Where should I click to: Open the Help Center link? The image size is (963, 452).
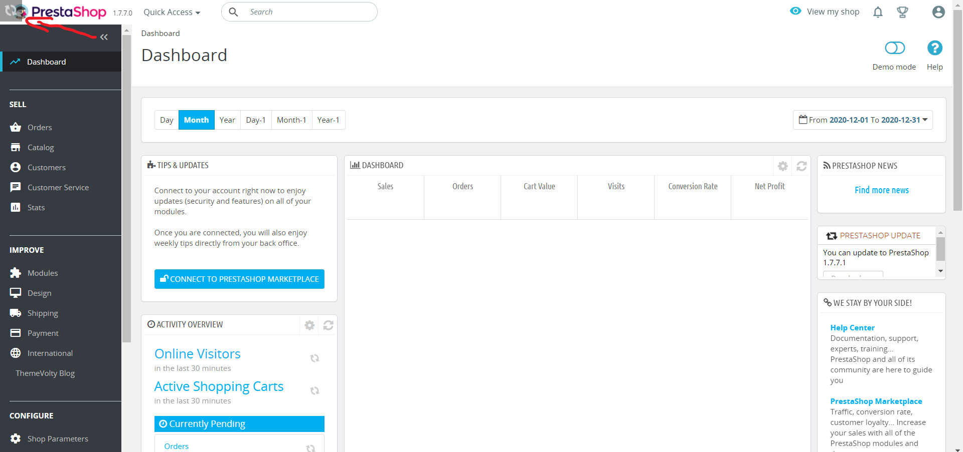(852, 328)
